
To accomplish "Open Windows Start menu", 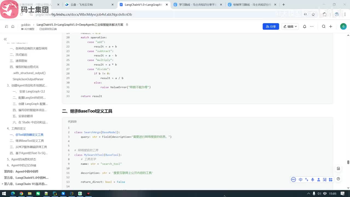I will pyautogui.click(x=4, y=193).
